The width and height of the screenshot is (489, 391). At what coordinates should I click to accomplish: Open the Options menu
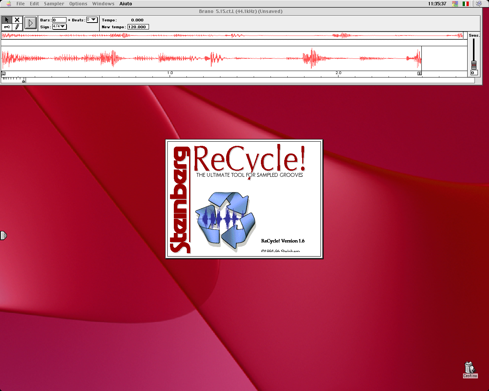point(78,3)
